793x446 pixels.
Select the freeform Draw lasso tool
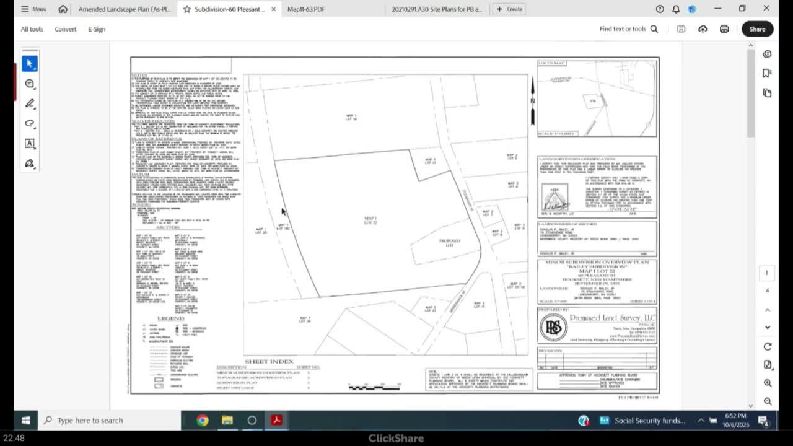(x=30, y=123)
